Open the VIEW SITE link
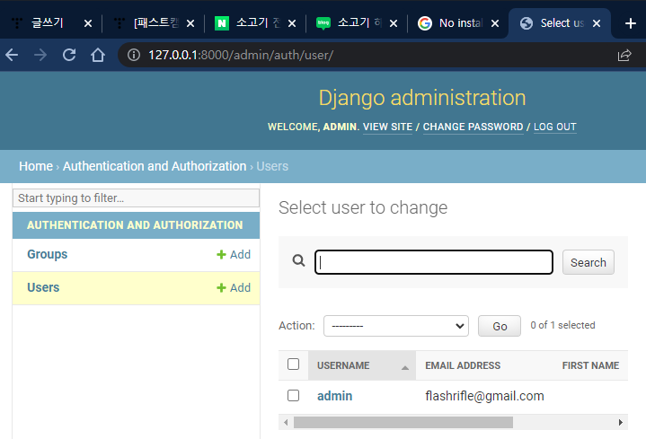The height and width of the screenshot is (439, 646). pyautogui.click(x=387, y=127)
